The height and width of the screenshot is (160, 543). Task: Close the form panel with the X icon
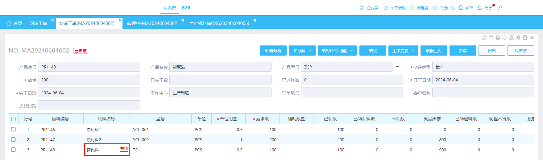(532, 38)
